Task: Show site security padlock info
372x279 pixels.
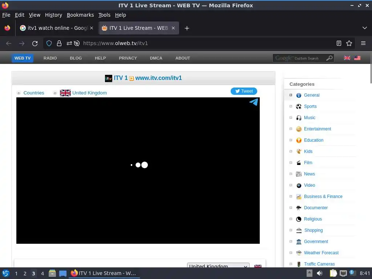Action: click(59, 44)
